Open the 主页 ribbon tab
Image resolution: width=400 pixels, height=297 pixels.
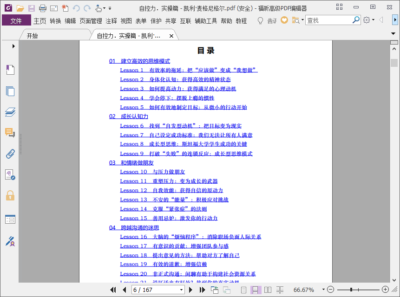click(40, 20)
